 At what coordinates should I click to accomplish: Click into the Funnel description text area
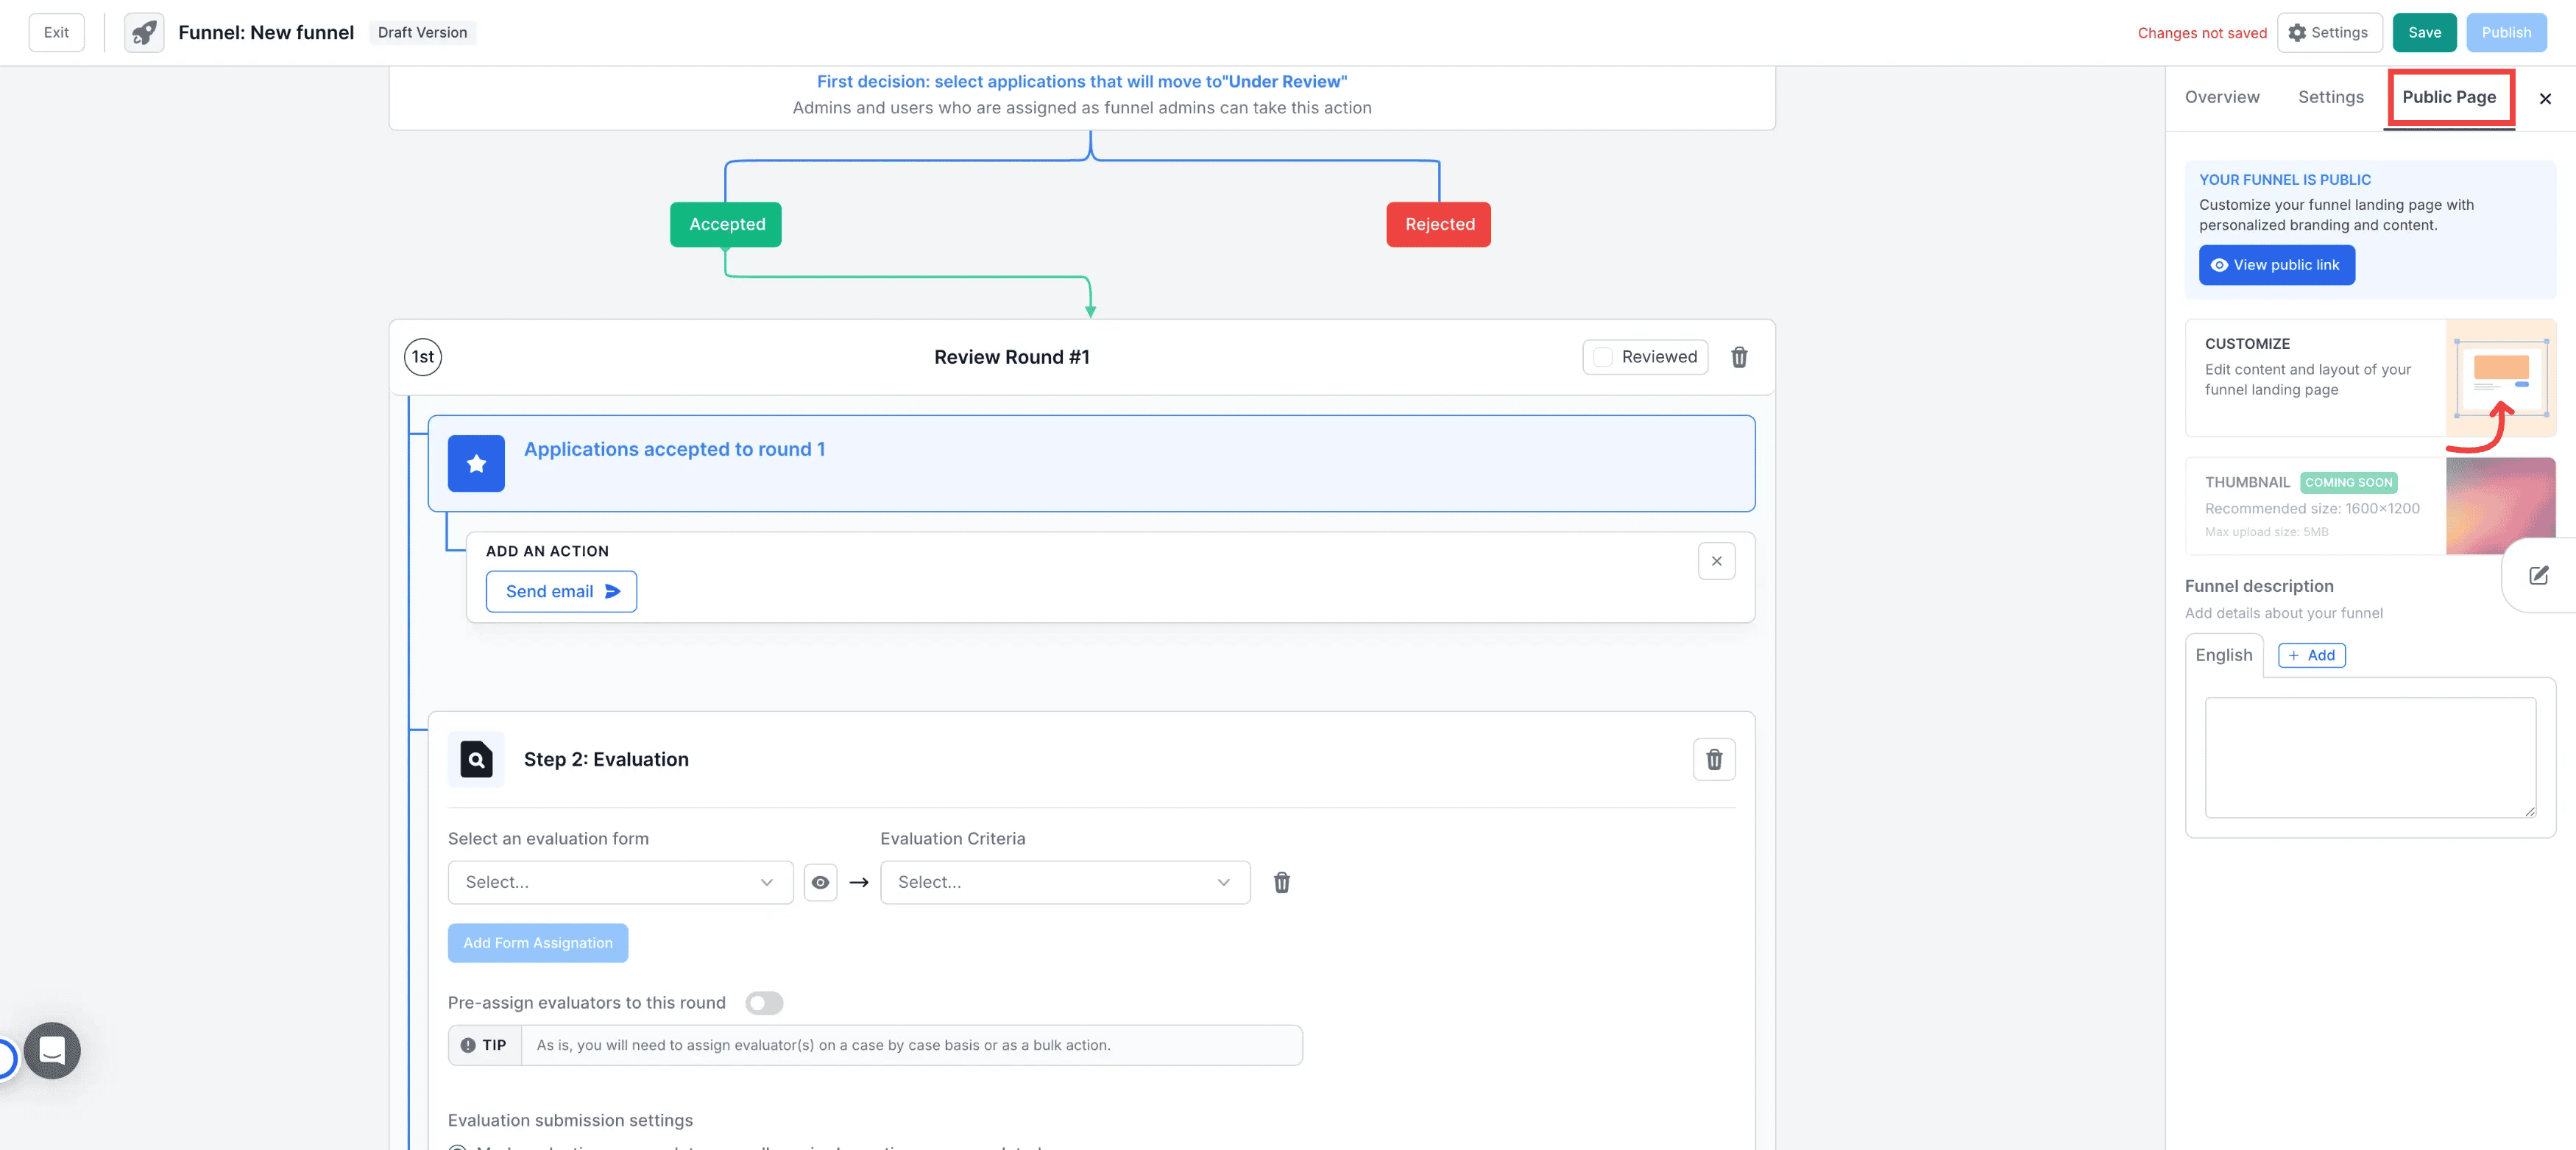coord(2369,757)
